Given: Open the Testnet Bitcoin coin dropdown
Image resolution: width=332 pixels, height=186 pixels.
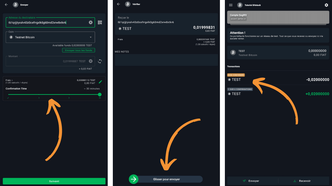Looking at the screenshot, I should coord(50,37).
